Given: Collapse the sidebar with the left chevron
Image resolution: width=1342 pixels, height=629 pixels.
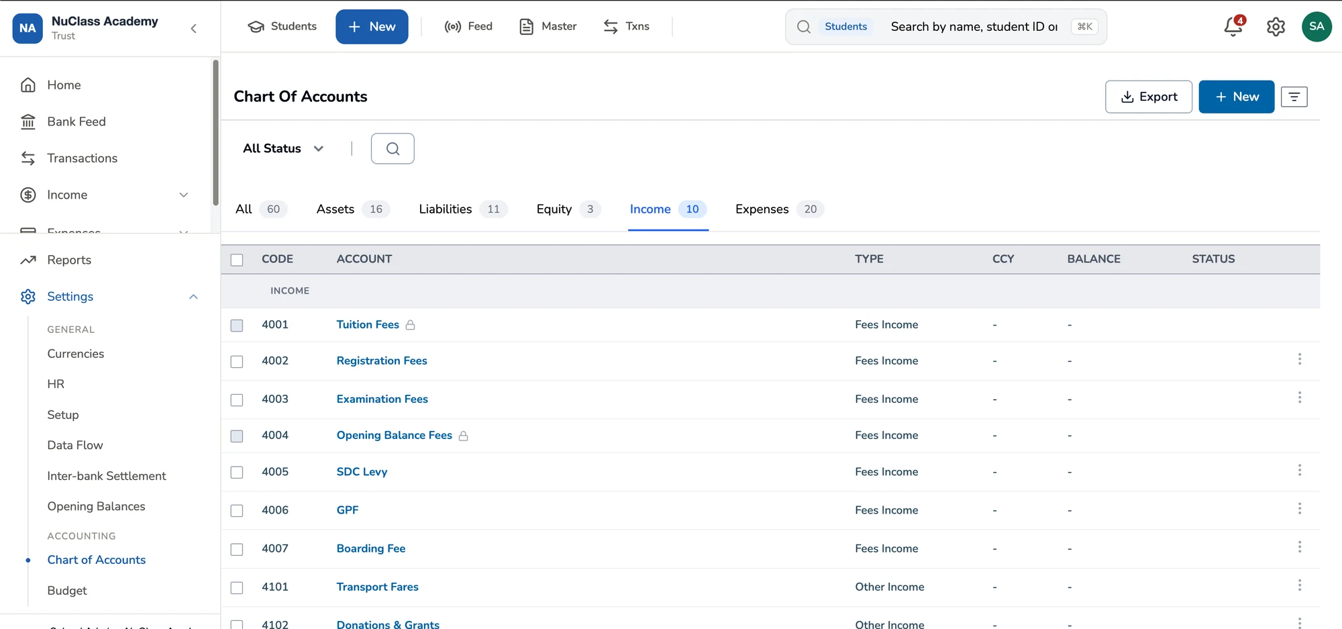Looking at the screenshot, I should (x=193, y=28).
